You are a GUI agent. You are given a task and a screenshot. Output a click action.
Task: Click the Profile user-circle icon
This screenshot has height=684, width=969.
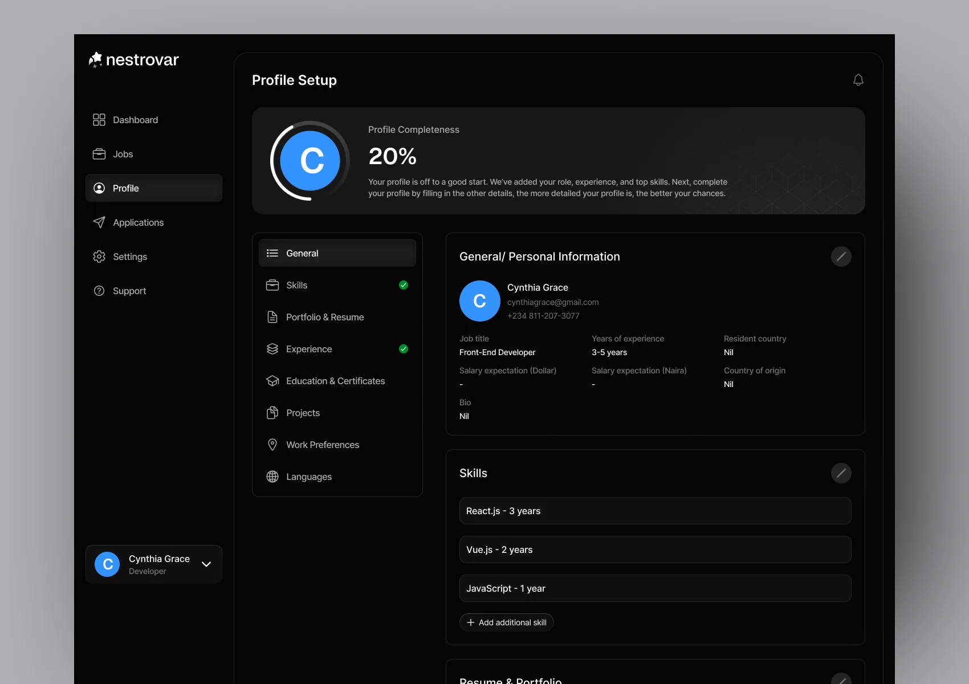(99, 188)
